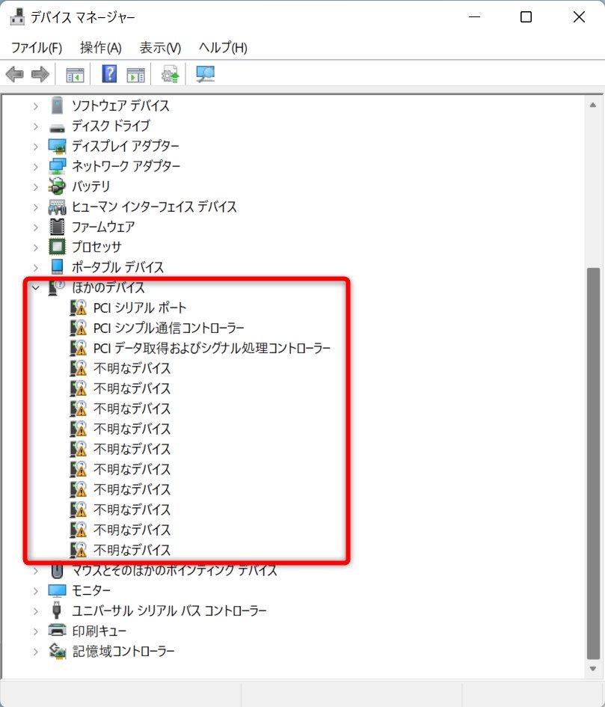Expand the 記憶域コントローラー node
605x707 pixels.
36,651
